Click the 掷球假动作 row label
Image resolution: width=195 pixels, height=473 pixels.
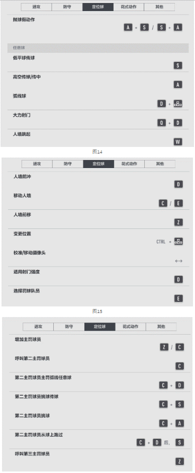(24, 20)
